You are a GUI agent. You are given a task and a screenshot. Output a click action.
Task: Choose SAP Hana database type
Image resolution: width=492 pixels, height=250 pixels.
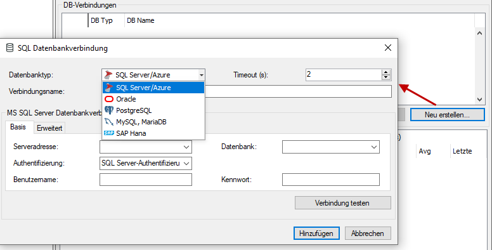[153, 133]
